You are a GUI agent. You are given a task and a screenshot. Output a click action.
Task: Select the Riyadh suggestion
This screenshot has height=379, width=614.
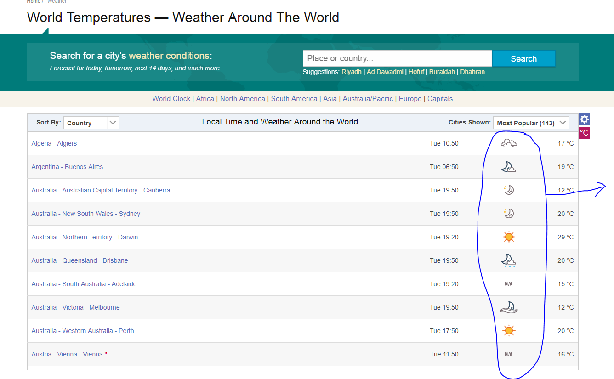tap(352, 72)
